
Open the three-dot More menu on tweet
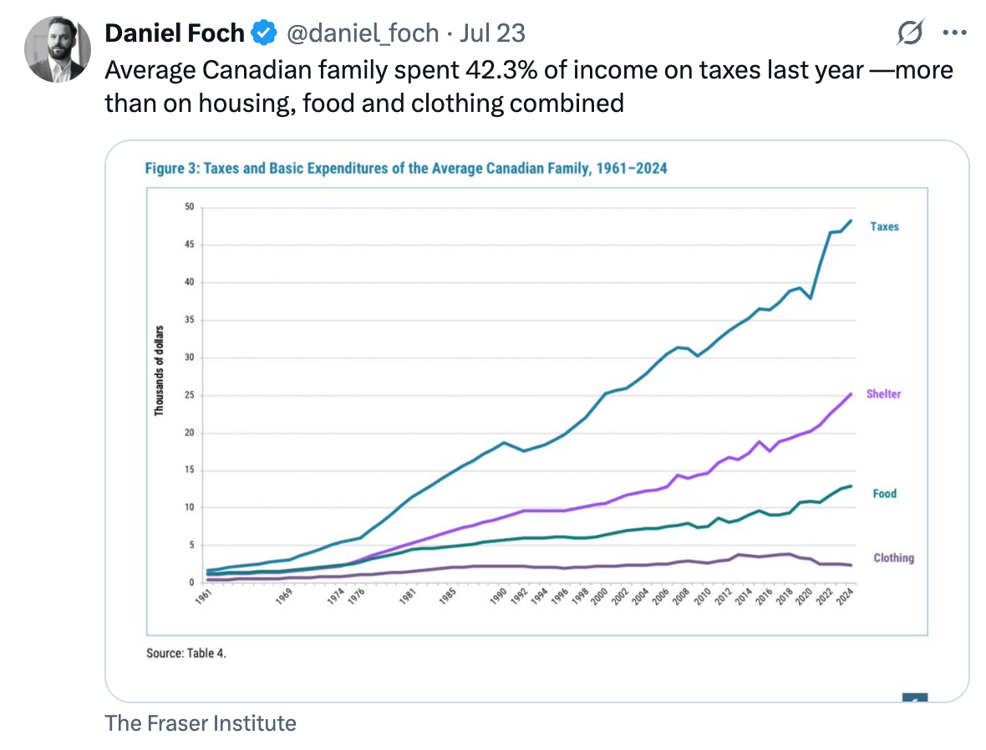click(x=953, y=33)
